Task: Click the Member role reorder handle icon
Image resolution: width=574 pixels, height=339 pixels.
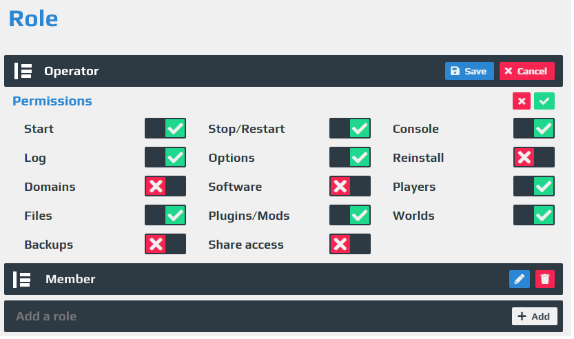Action: tap(22, 279)
